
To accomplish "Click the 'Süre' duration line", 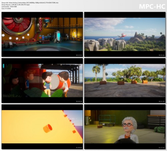I will (6, 9).
